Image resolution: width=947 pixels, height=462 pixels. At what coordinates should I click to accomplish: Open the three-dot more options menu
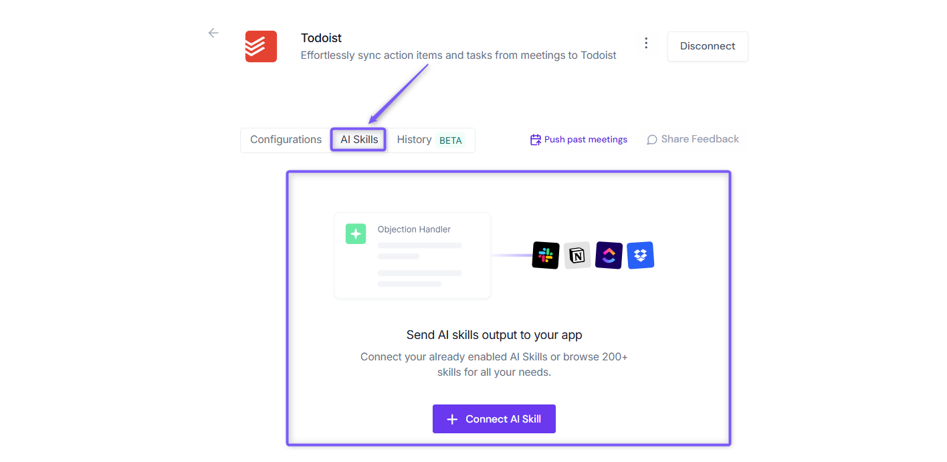click(646, 43)
